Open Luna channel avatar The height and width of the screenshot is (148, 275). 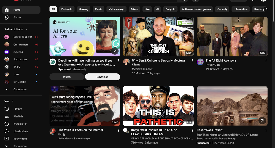7,74
